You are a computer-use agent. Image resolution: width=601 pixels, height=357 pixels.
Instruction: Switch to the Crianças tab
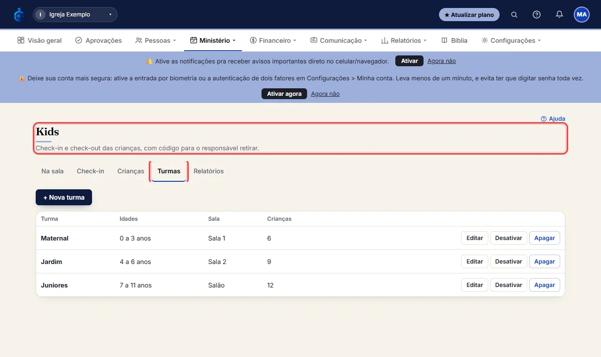point(131,171)
